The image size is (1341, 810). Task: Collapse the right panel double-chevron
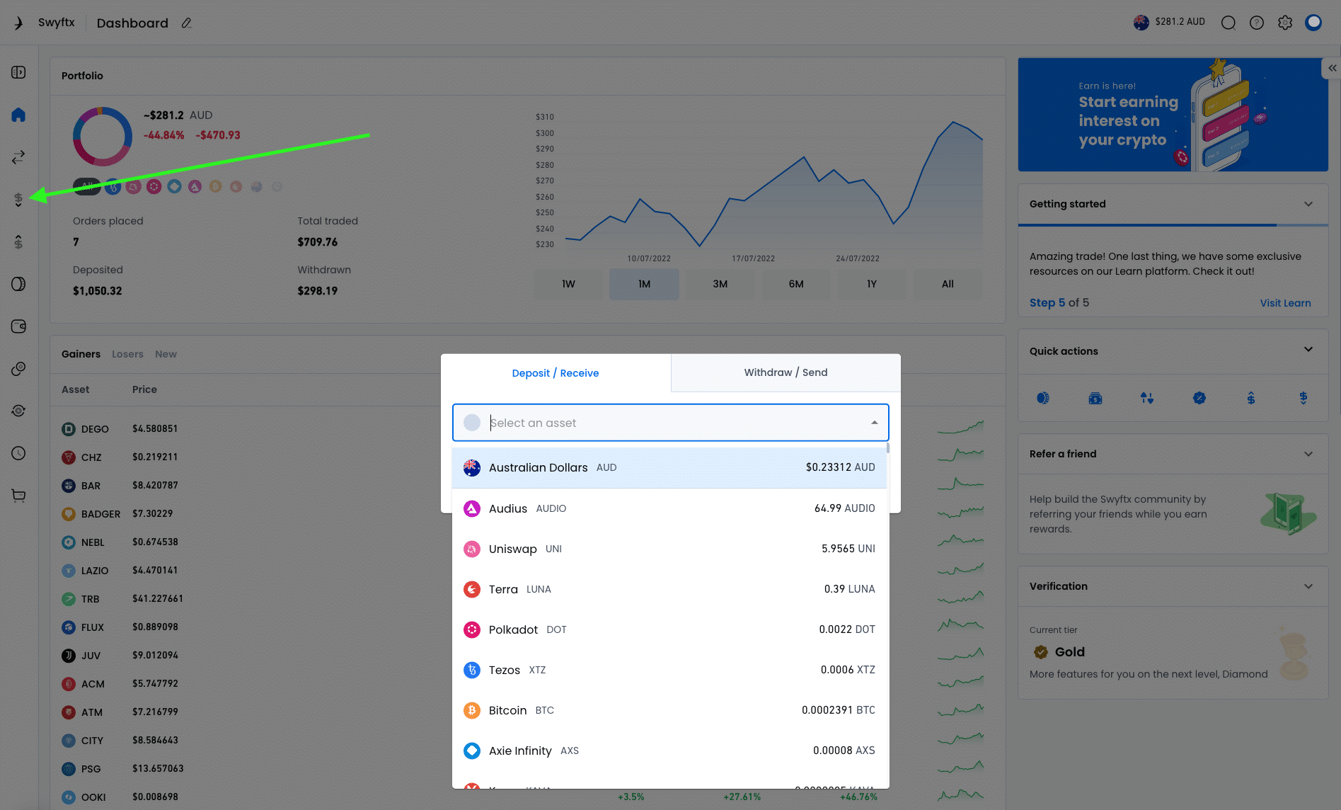(1332, 68)
